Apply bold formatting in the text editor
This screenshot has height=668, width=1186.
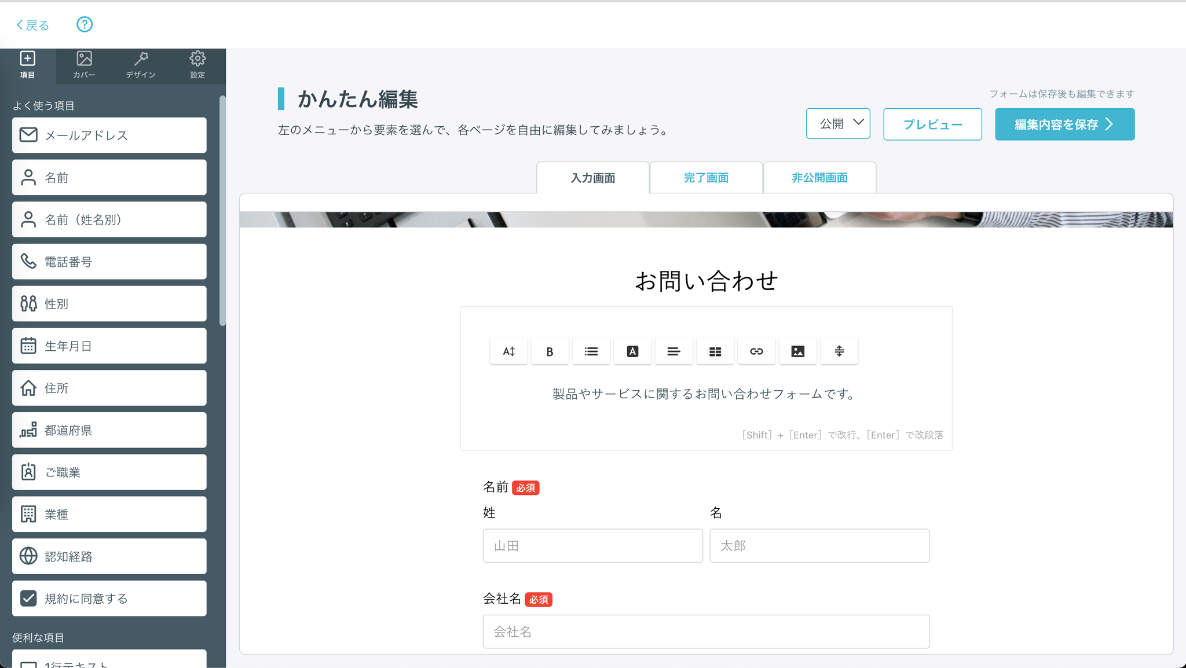point(549,351)
